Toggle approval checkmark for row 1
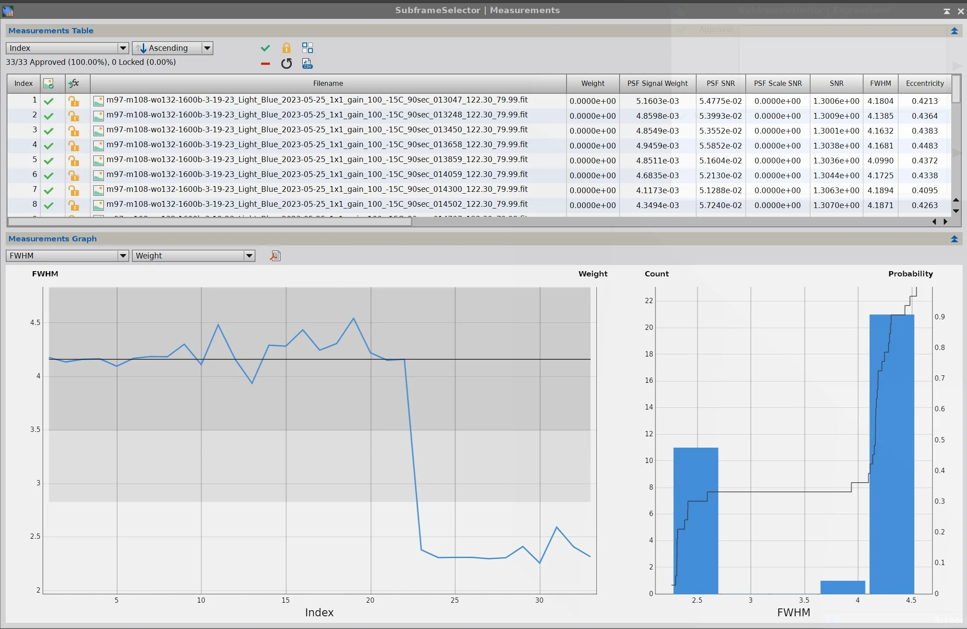967x629 pixels. point(49,101)
